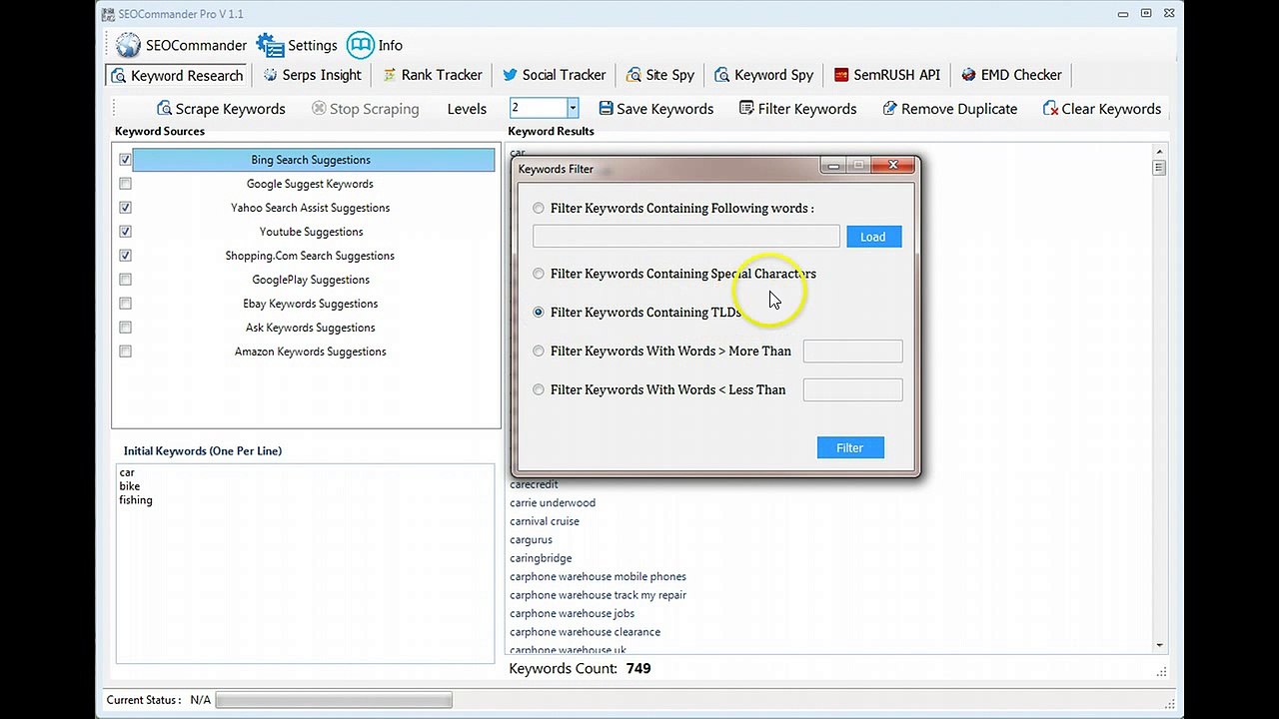Click the EMD Checker tab icon
1279x719 pixels.
(x=969, y=75)
